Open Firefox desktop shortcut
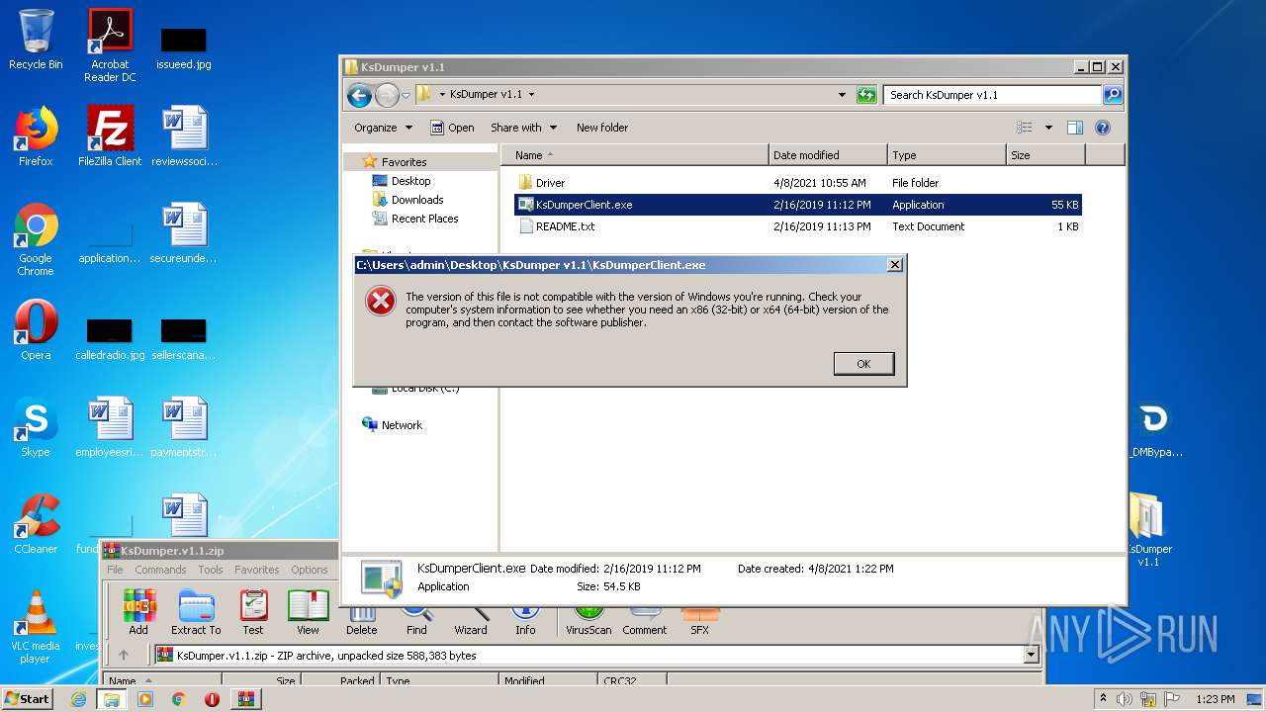 pyautogui.click(x=36, y=136)
